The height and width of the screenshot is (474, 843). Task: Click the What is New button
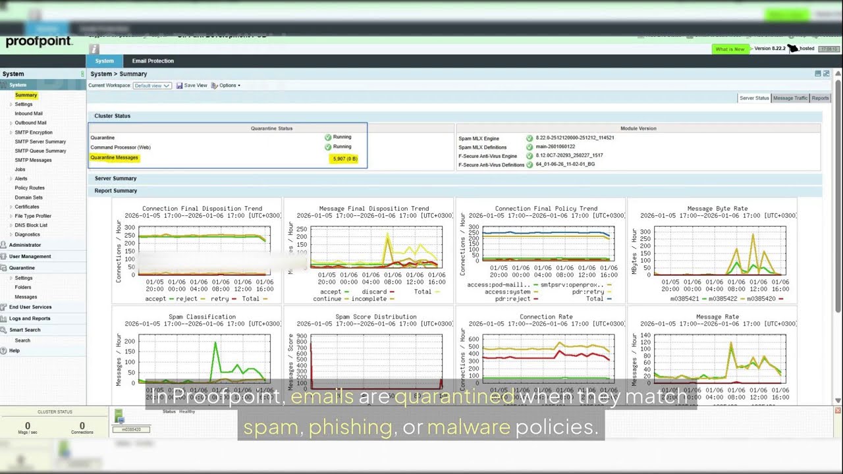(x=730, y=49)
